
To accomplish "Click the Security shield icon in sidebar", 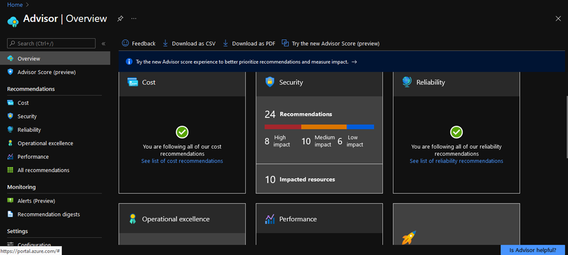I will click(x=11, y=116).
